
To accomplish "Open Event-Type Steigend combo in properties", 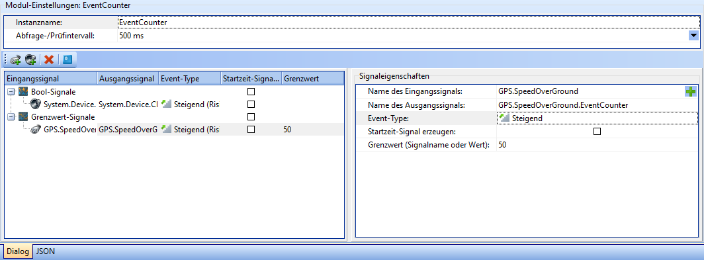I will (x=597, y=118).
